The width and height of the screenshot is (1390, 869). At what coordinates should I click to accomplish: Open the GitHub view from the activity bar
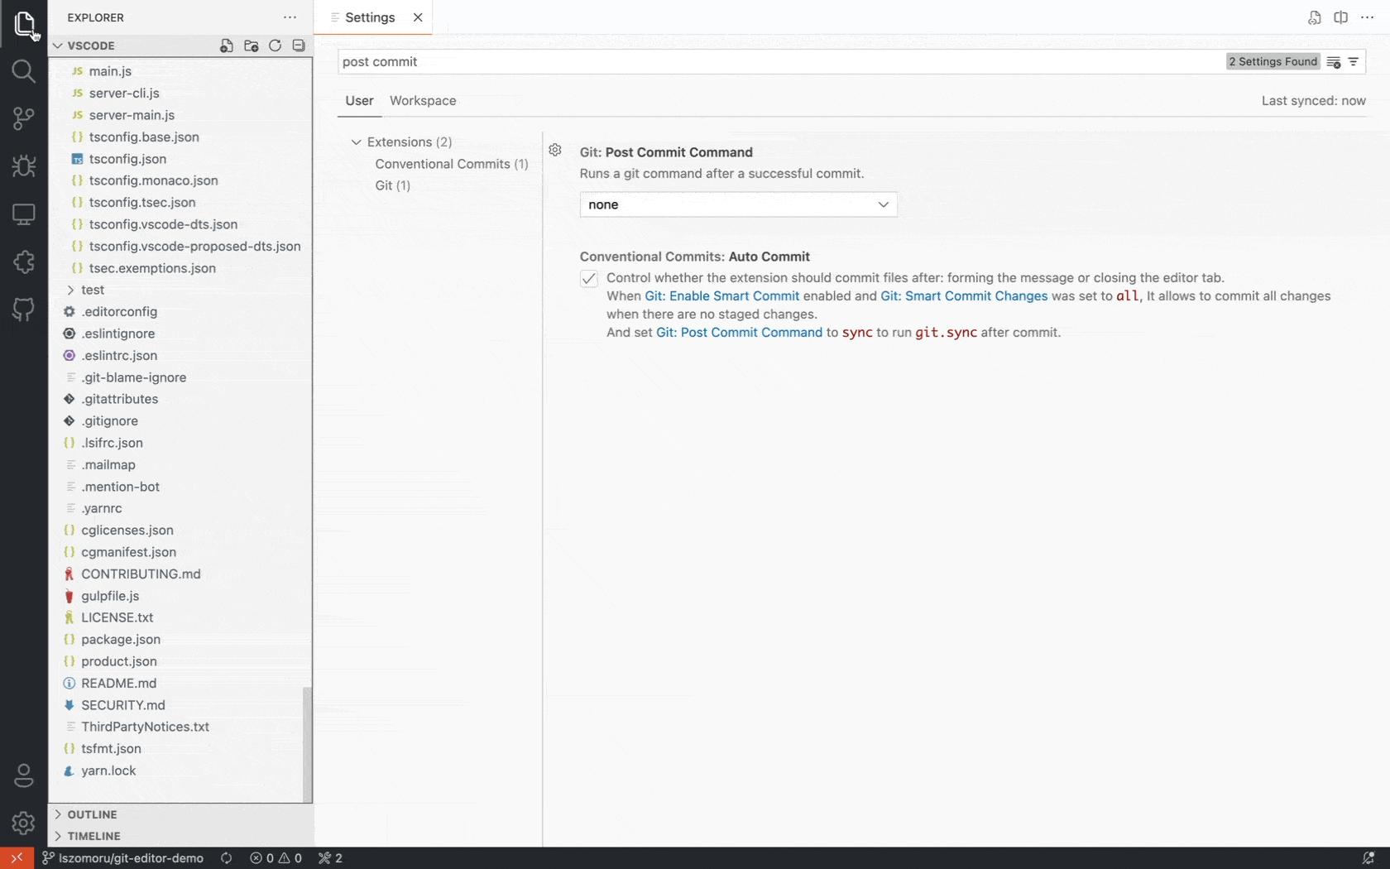22,310
